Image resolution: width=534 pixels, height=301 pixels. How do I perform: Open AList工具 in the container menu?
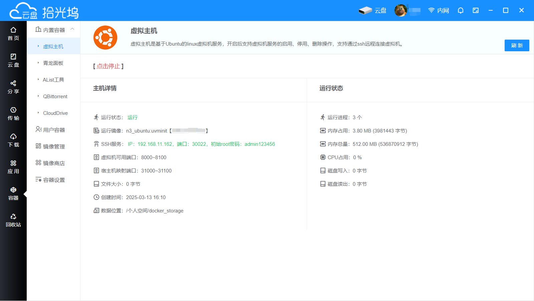(53, 80)
